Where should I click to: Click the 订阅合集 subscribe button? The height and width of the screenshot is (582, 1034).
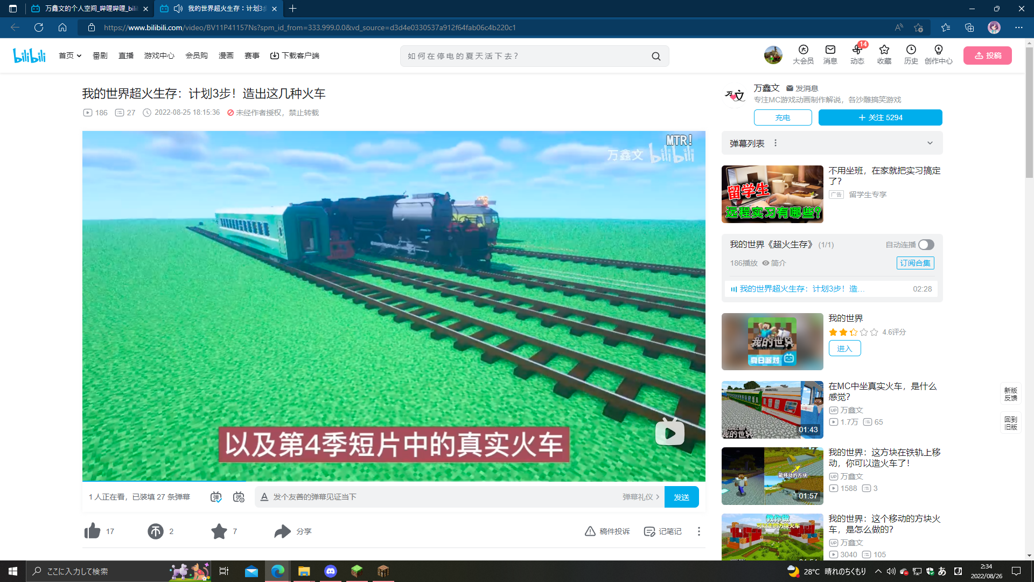(915, 263)
